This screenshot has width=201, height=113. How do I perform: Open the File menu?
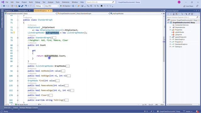tap(7, 2)
